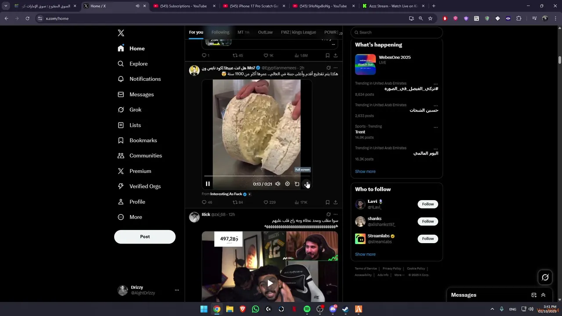
Task: Open Drizzy account menu ellipsis
Action: pos(177,290)
